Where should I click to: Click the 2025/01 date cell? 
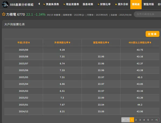[x=23, y=105]
